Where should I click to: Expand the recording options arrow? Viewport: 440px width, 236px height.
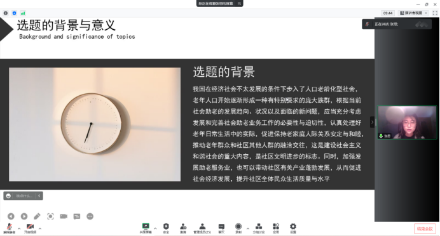[x=248, y=228]
